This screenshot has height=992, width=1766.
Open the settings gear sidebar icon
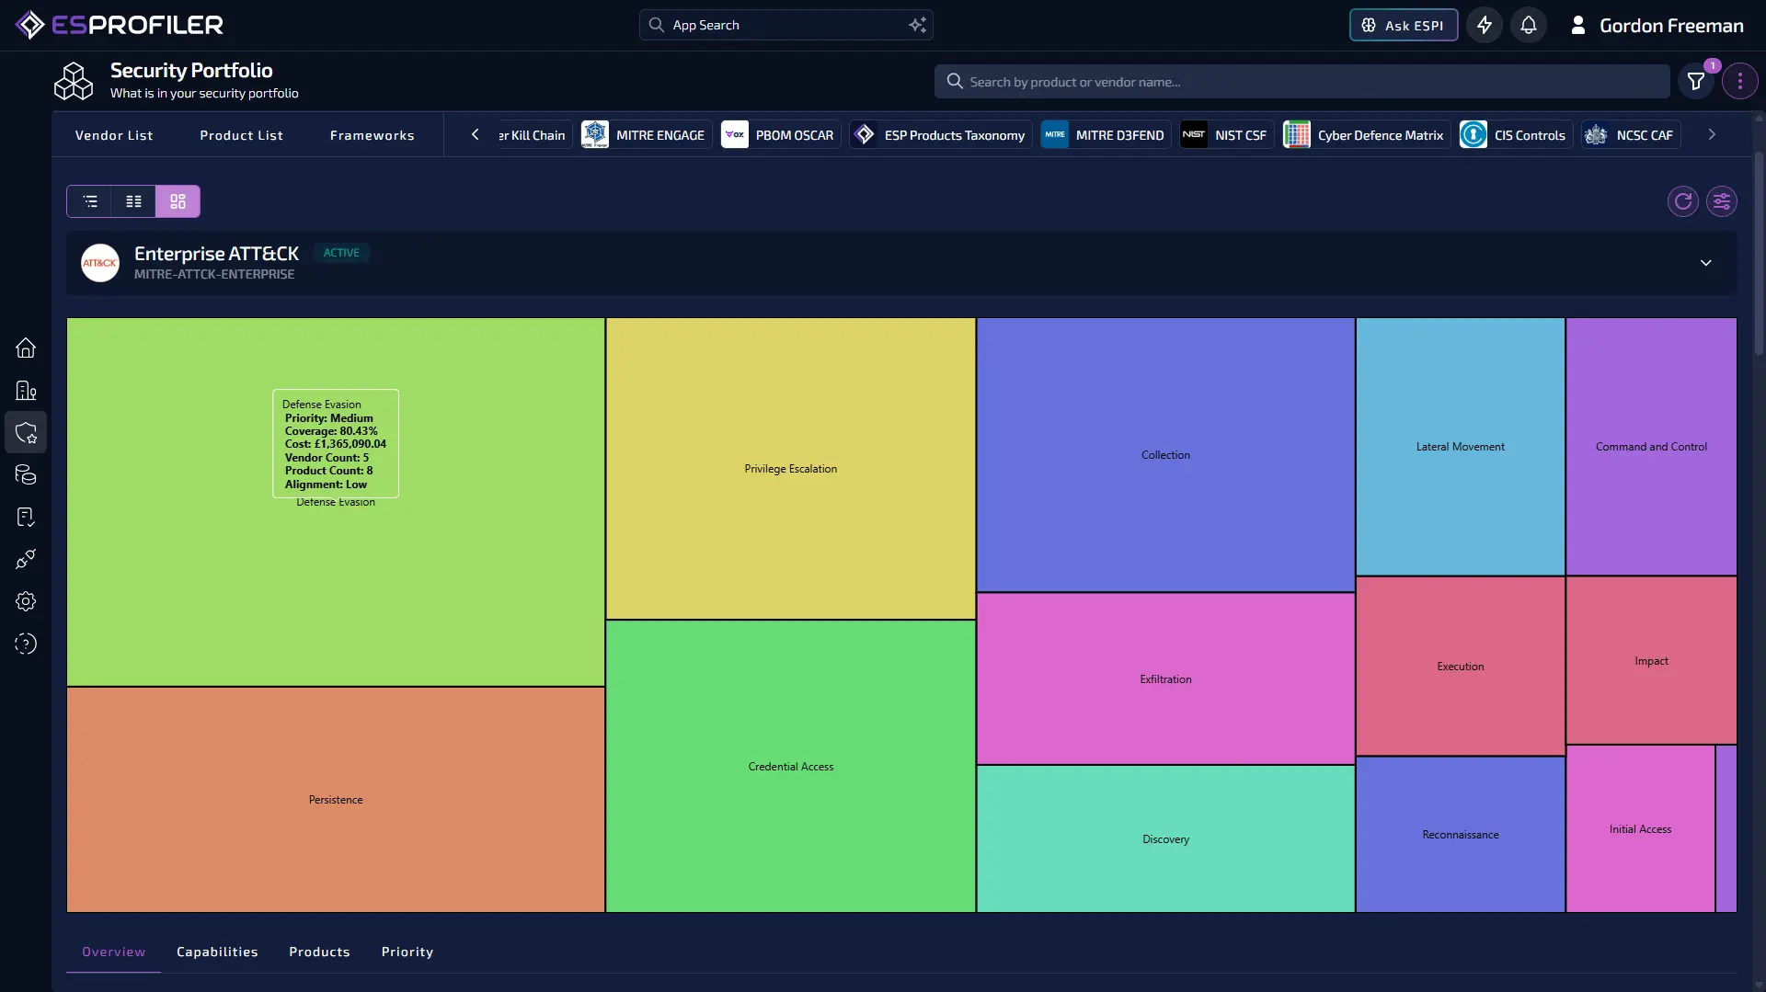point(26,601)
